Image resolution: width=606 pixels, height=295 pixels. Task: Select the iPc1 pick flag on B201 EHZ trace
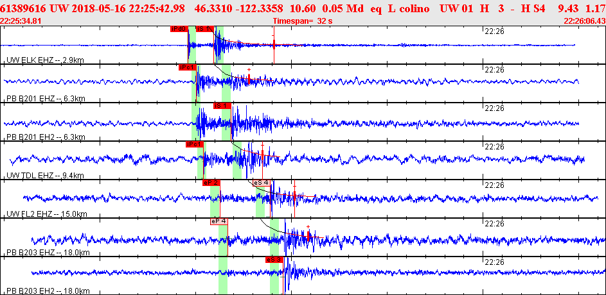coord(188,67)
